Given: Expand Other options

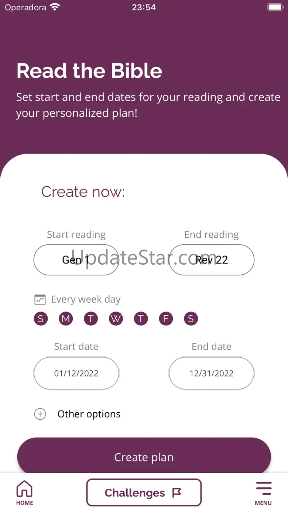Looking at the screenshot, I should tap(89, 414).
